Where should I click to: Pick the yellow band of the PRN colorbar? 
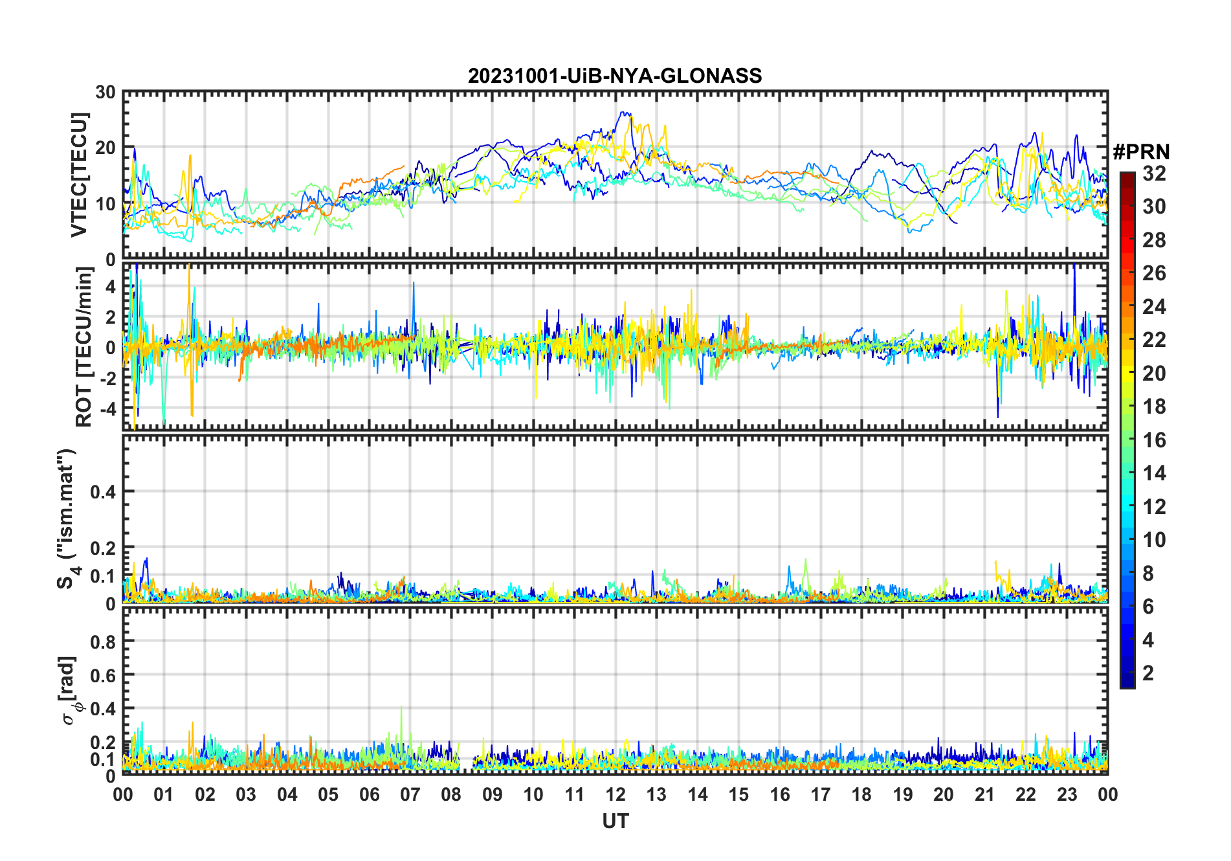(1127, 374)
